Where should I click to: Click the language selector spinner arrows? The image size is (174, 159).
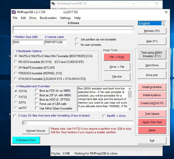[x=164, y=23]
